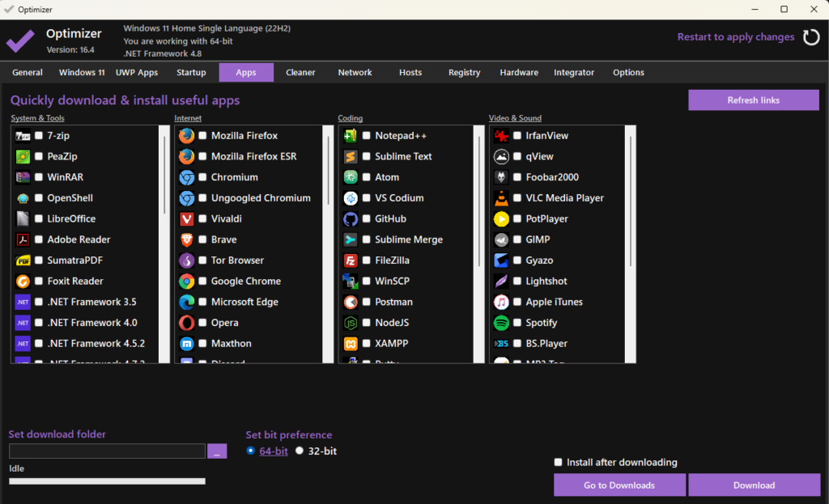The height and width of the screenshot is (504, 829).
Task: Select the 32-bit radio option
Action: 300,451
